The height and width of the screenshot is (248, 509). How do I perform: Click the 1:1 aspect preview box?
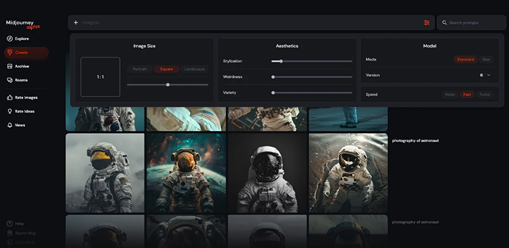point(100,77)
